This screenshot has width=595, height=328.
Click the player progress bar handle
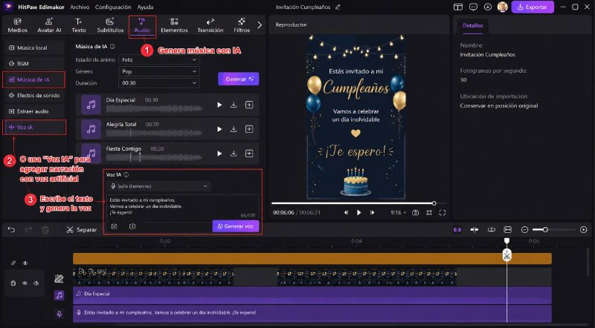(x=434, y=203)
